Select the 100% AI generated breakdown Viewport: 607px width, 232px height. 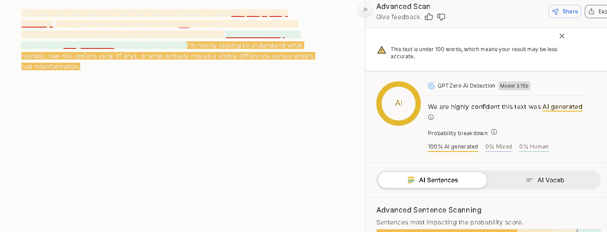(x=453, y=147)
